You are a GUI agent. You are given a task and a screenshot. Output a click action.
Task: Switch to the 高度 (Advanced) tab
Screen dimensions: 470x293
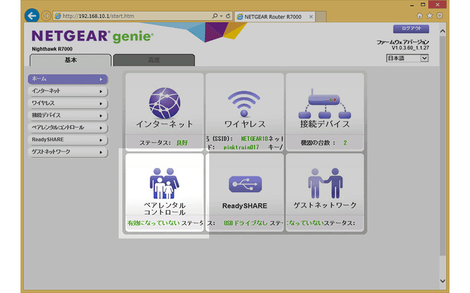(x=153, y=60)
